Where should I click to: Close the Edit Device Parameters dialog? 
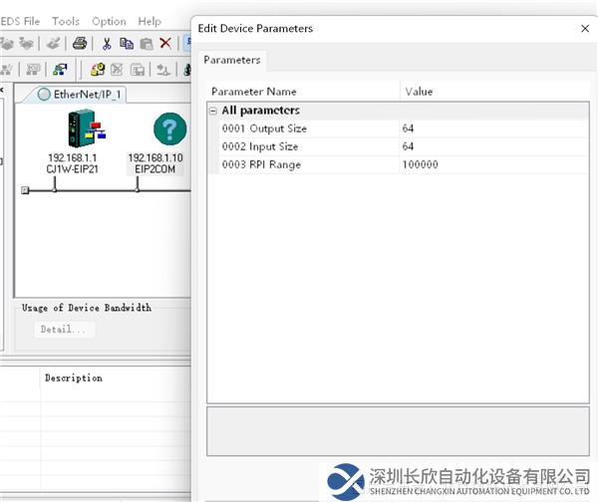pos(584,28)
